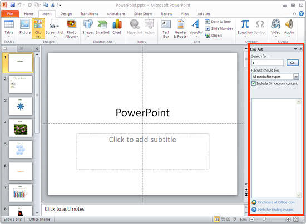Switch to the Slide Show tab

coord(143,14)
